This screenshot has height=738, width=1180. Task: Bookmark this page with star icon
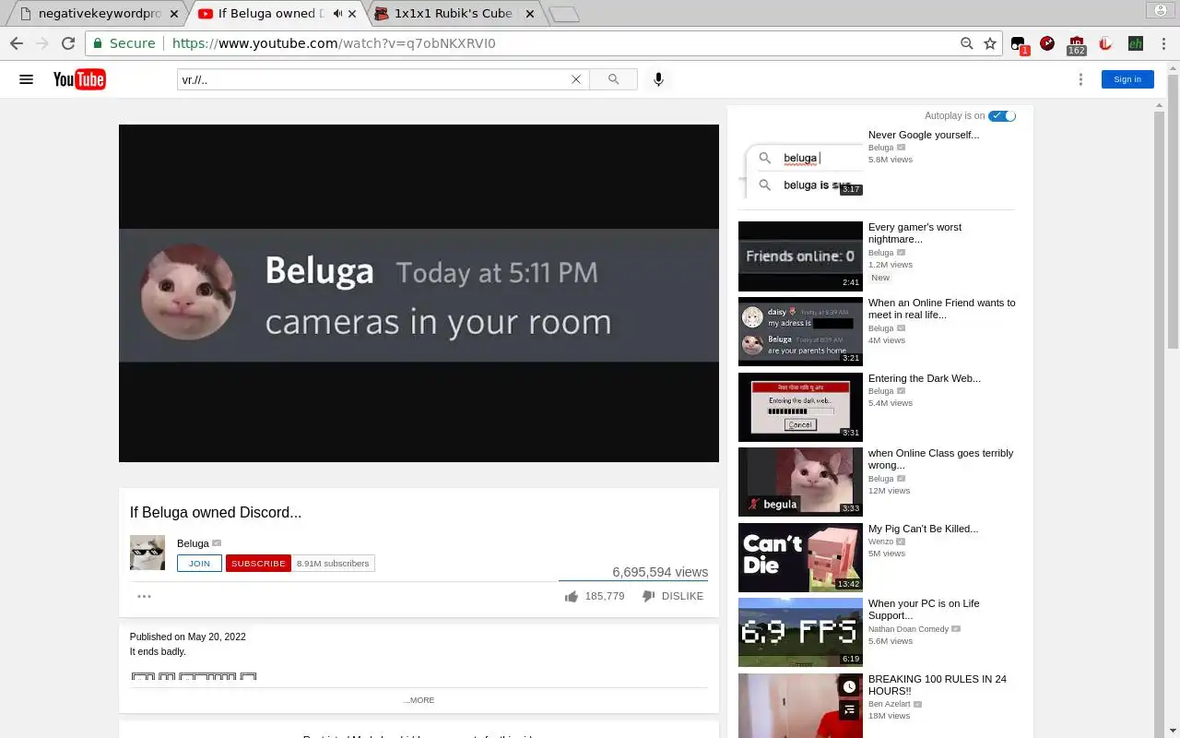coord(990,43)
